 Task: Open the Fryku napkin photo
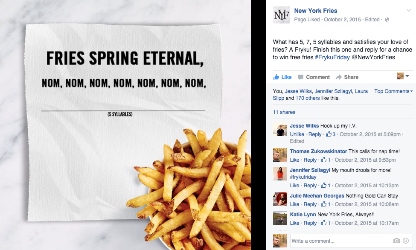pos(125,125)
